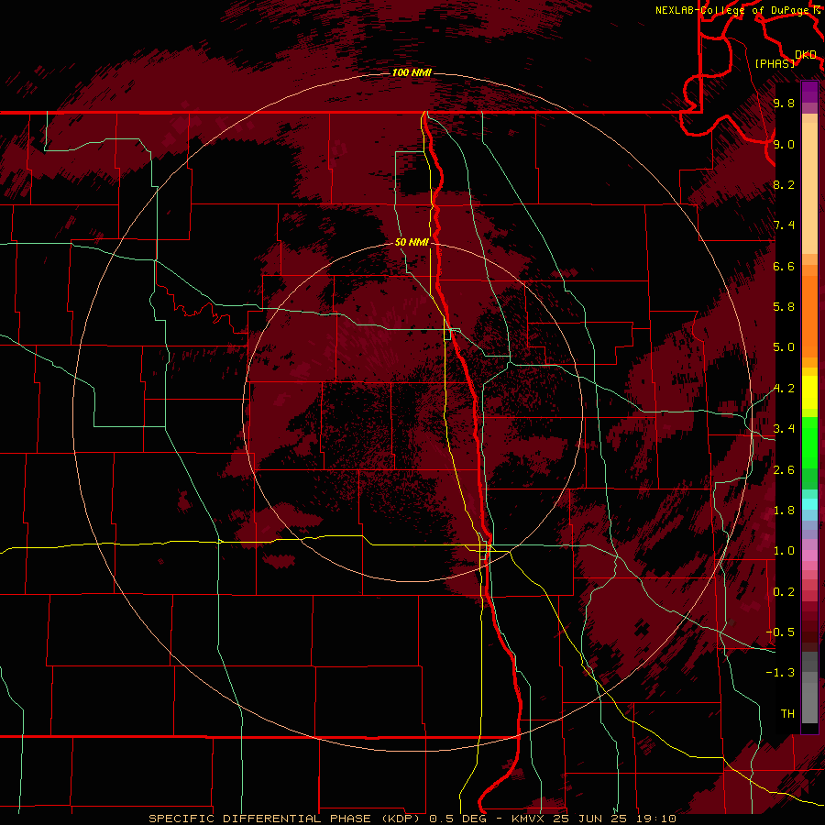Click the 50 NMI range ring label
The image size is (825, 825).
click(x=412, y=242)
